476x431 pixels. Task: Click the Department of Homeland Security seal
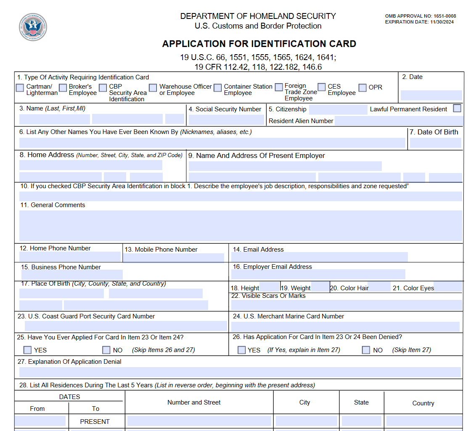click(x=33, y=26)
